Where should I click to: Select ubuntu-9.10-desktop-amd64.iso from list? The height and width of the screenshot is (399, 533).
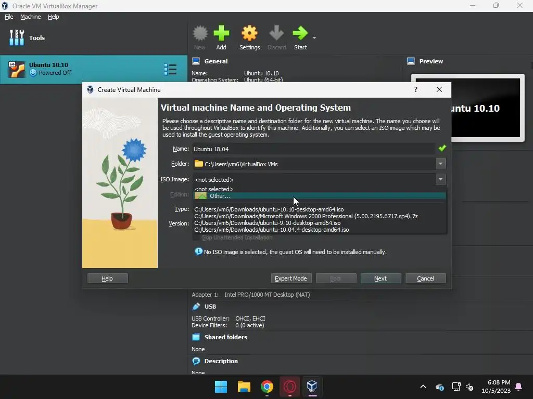coord(320,223)
